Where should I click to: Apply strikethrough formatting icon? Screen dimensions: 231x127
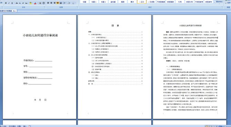(x=17, y=3)
